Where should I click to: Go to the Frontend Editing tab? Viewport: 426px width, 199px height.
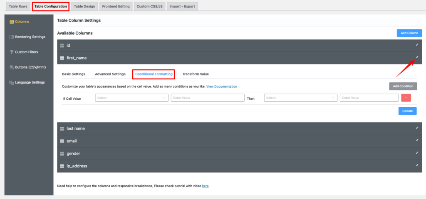pyautogui.click(x=116, y=7)
